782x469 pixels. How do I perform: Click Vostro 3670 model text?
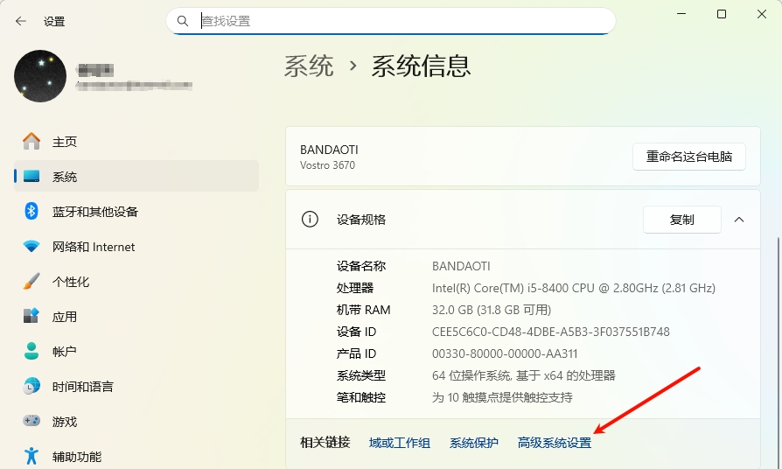click(x=328, y=165)
